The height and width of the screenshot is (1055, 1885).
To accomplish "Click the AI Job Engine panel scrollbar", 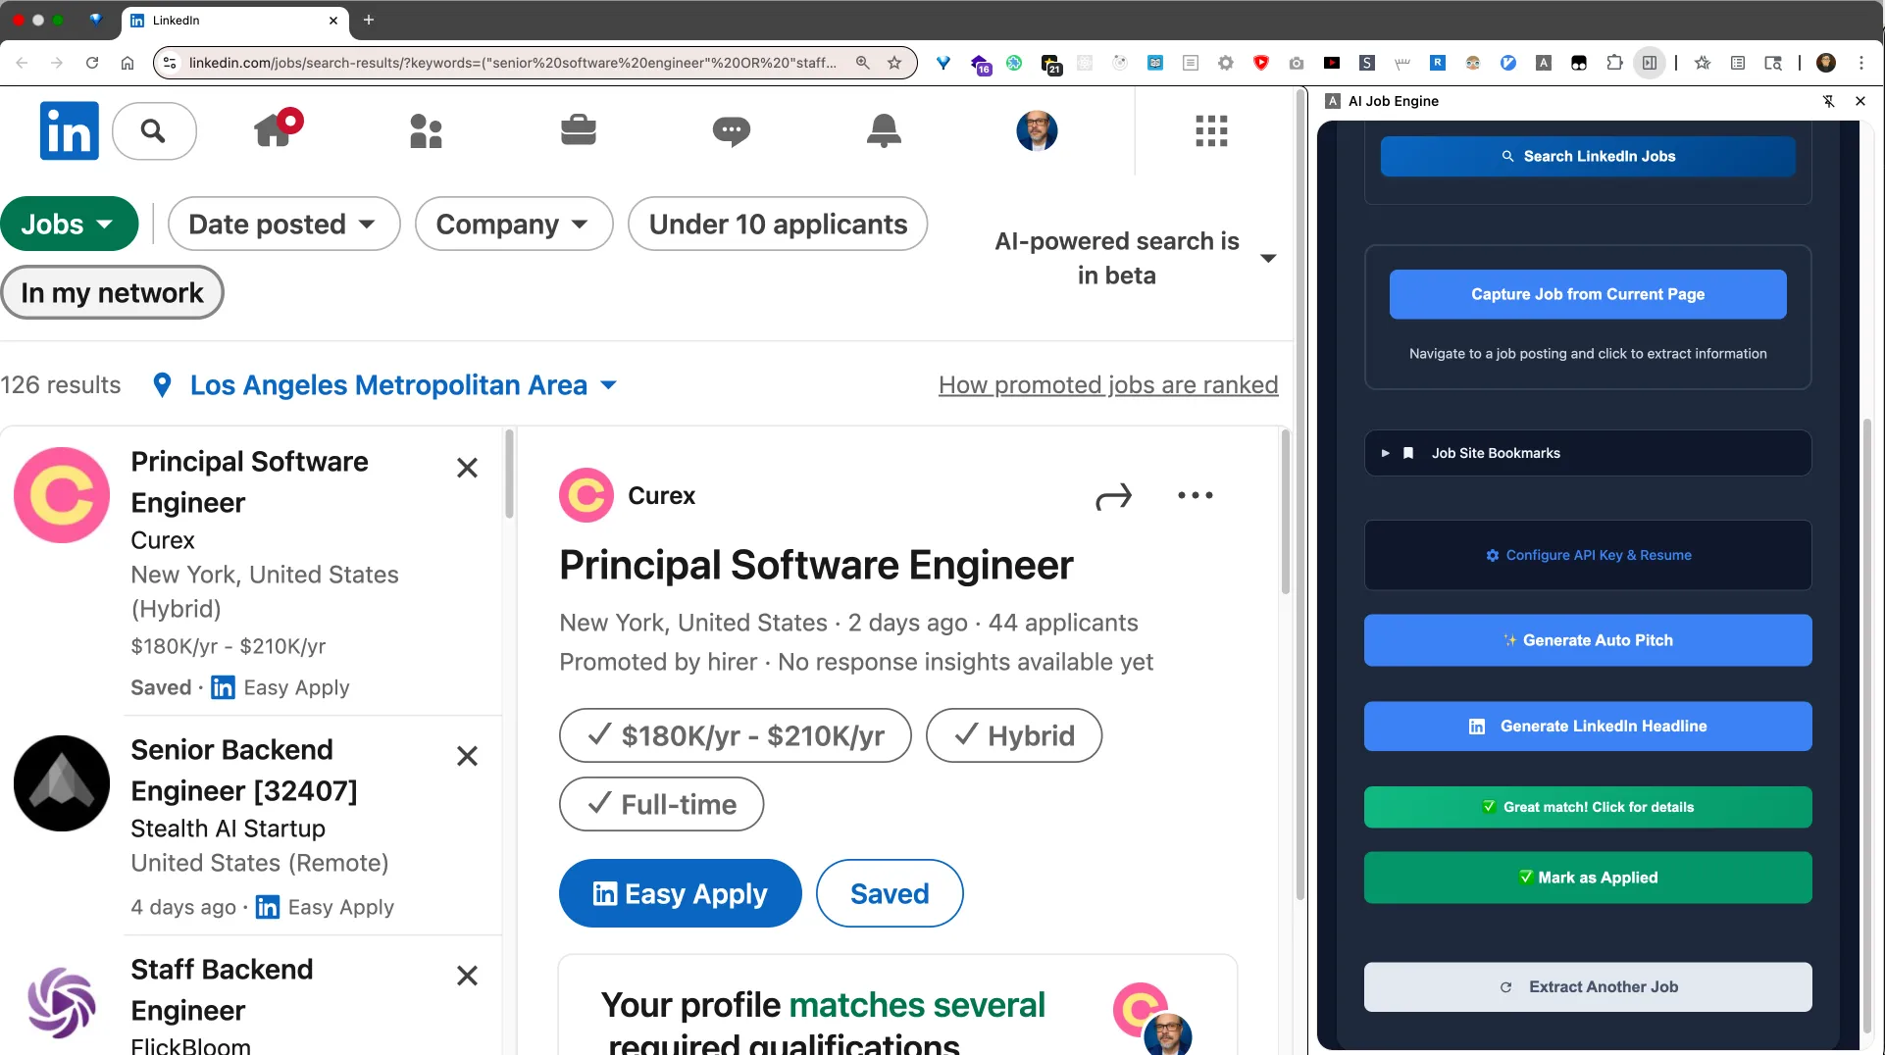I will [1867, 726].
